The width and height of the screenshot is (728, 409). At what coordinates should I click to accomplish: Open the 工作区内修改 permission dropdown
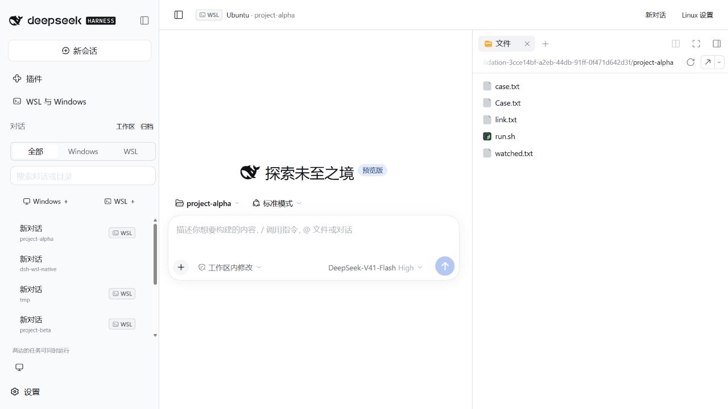click(x=230, y=267)
